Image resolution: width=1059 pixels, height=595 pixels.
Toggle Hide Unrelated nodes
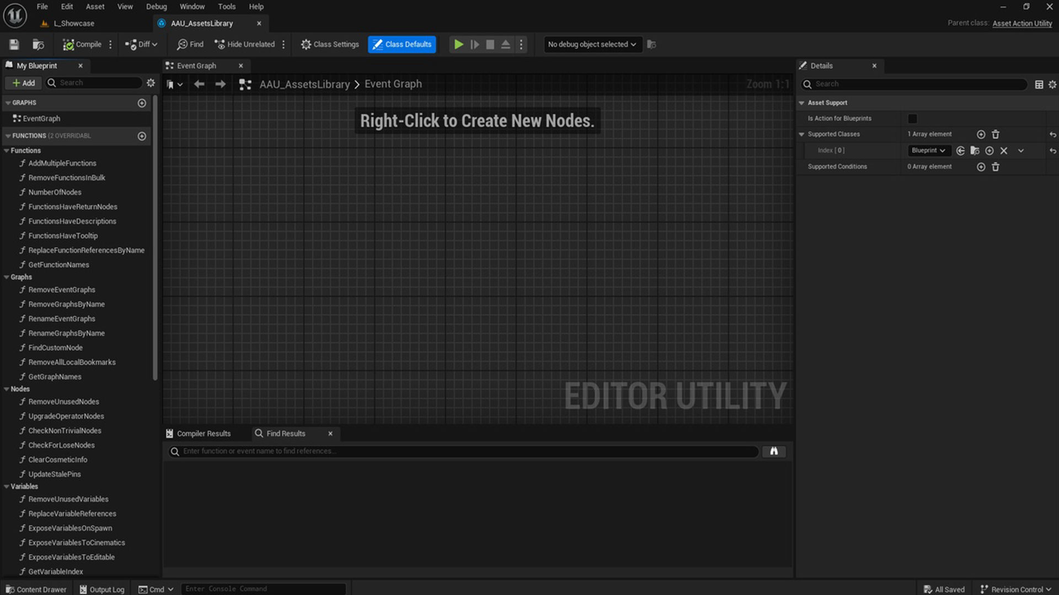coord(245,44)
